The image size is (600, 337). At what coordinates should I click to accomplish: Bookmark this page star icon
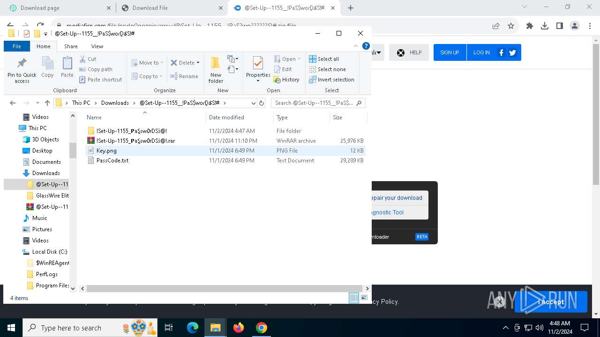click(x=511, y=26)
